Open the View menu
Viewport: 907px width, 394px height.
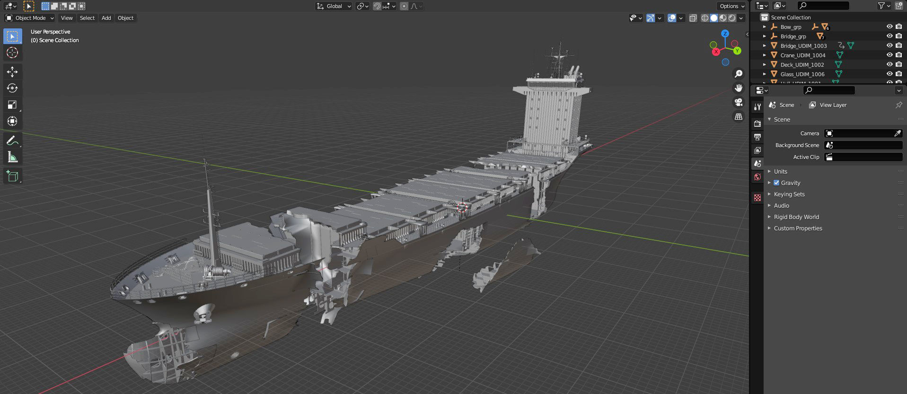click(67, 18)
